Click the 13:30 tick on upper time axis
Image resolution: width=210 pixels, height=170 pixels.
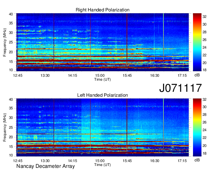45,75
